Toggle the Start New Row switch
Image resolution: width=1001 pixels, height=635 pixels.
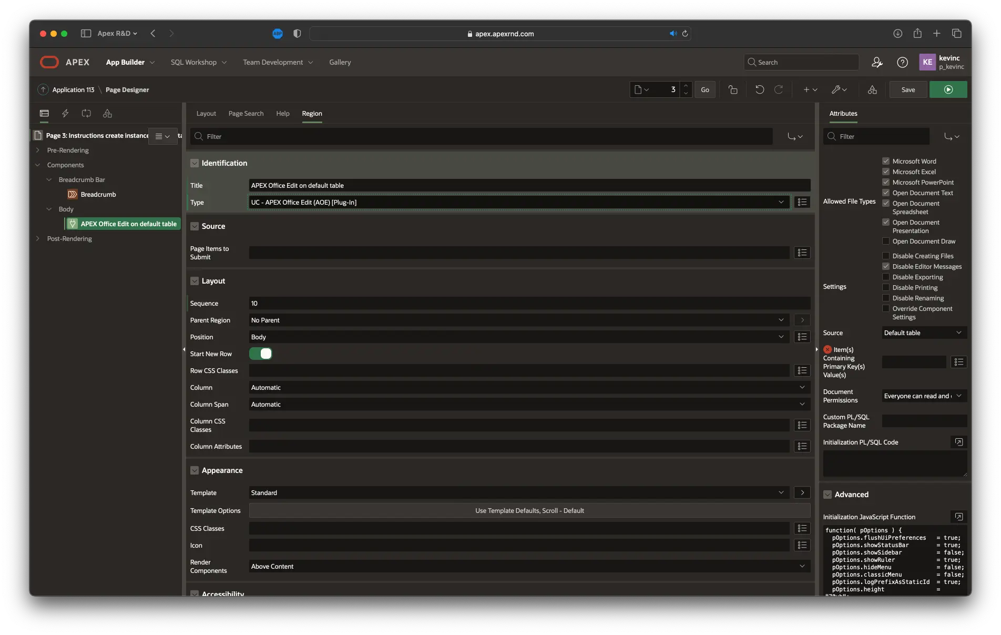pos(261,354)
